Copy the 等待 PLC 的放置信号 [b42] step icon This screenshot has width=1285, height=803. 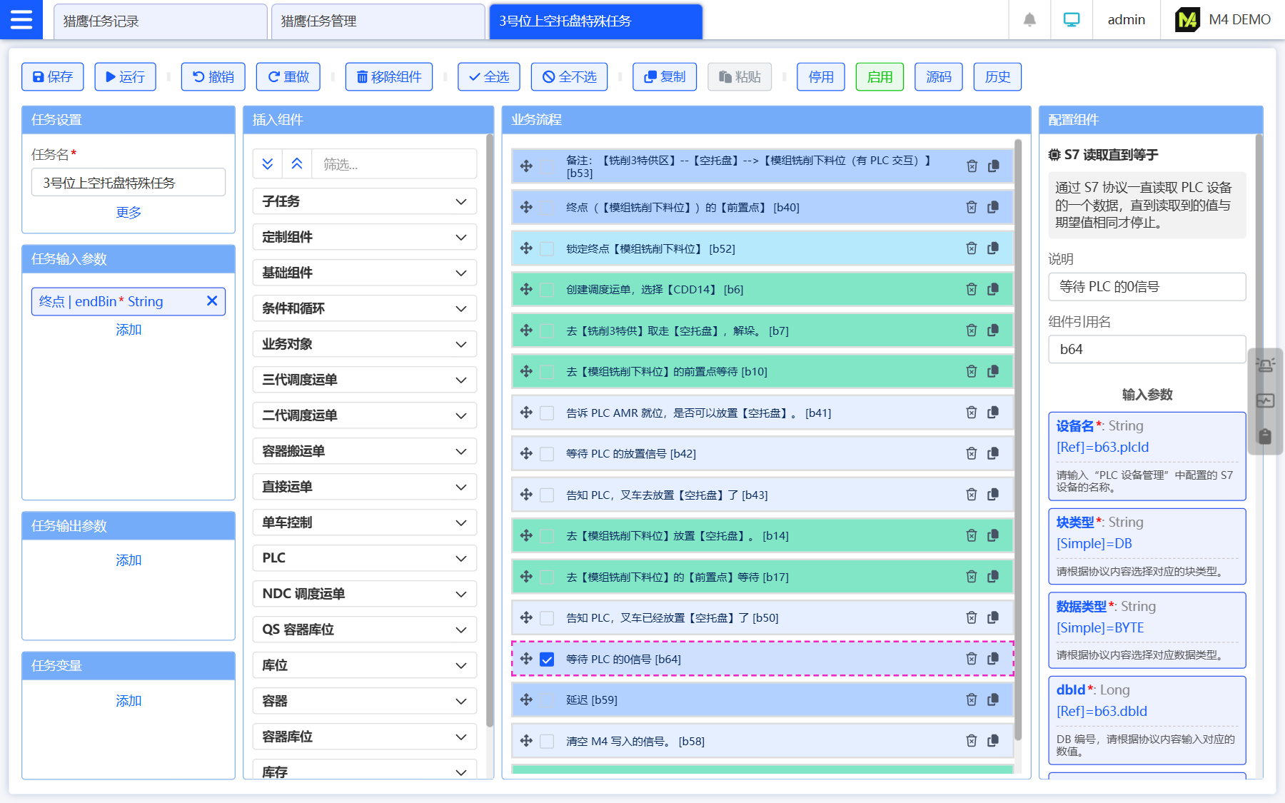coord(993,453)
